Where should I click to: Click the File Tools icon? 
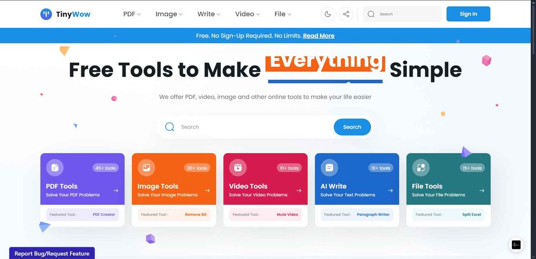421,167
